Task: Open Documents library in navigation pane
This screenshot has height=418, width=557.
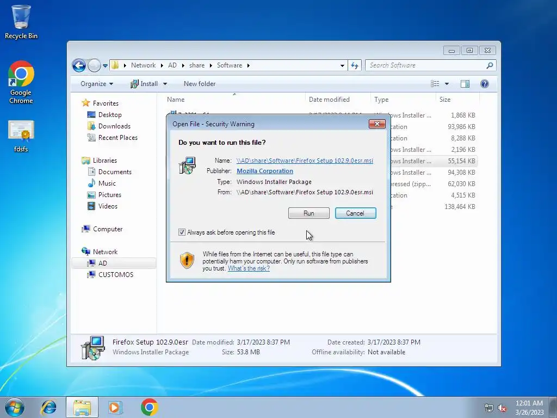Action: click(x=115, y=171)
